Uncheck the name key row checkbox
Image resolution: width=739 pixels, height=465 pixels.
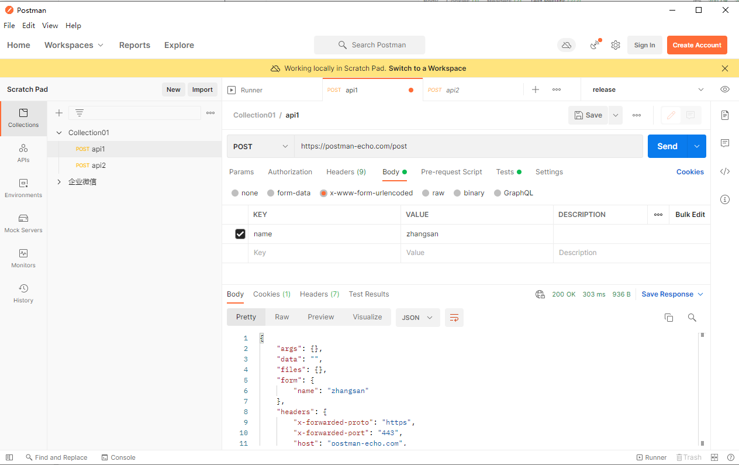point(240,234)
